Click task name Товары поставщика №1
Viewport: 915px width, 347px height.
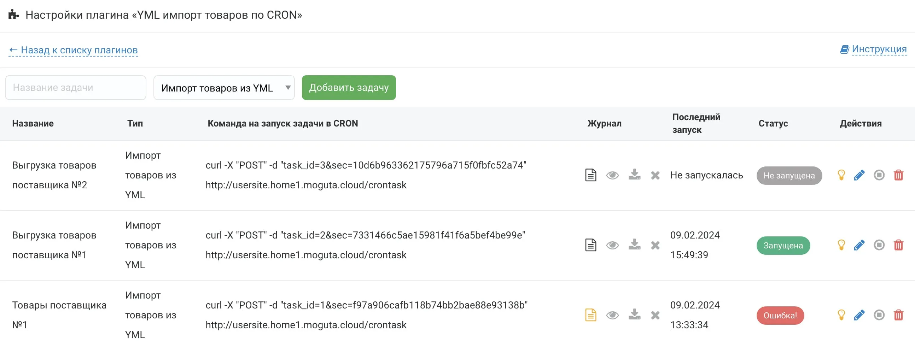[x=59, y=315]
